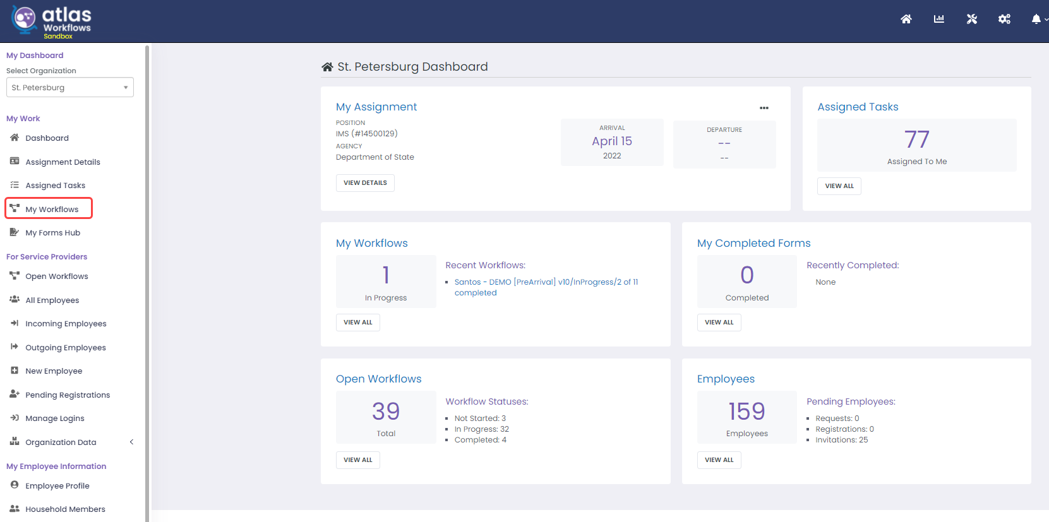
Task: Click the My Forms Hub pencil icon
Action: [x=15, y=232]
